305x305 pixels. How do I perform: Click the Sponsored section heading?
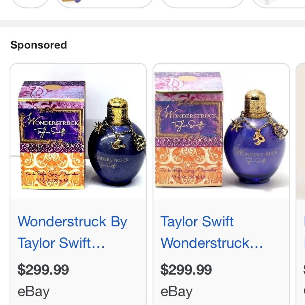point(39,45)
